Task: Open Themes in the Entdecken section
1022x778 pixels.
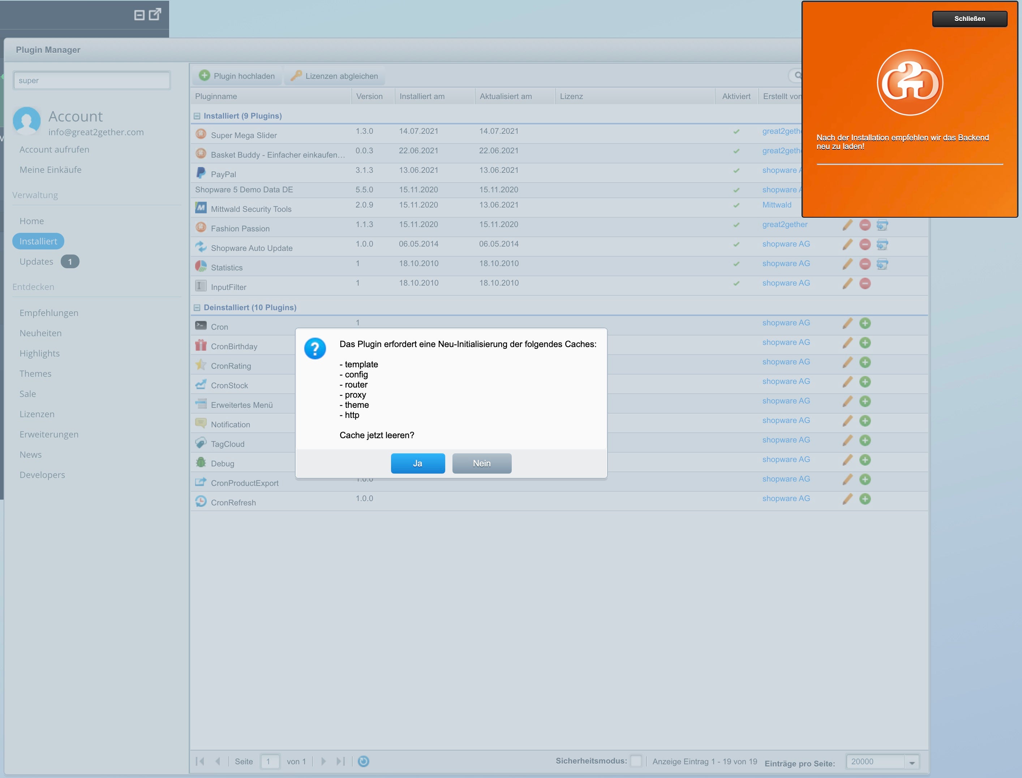Action: [35, 374]
